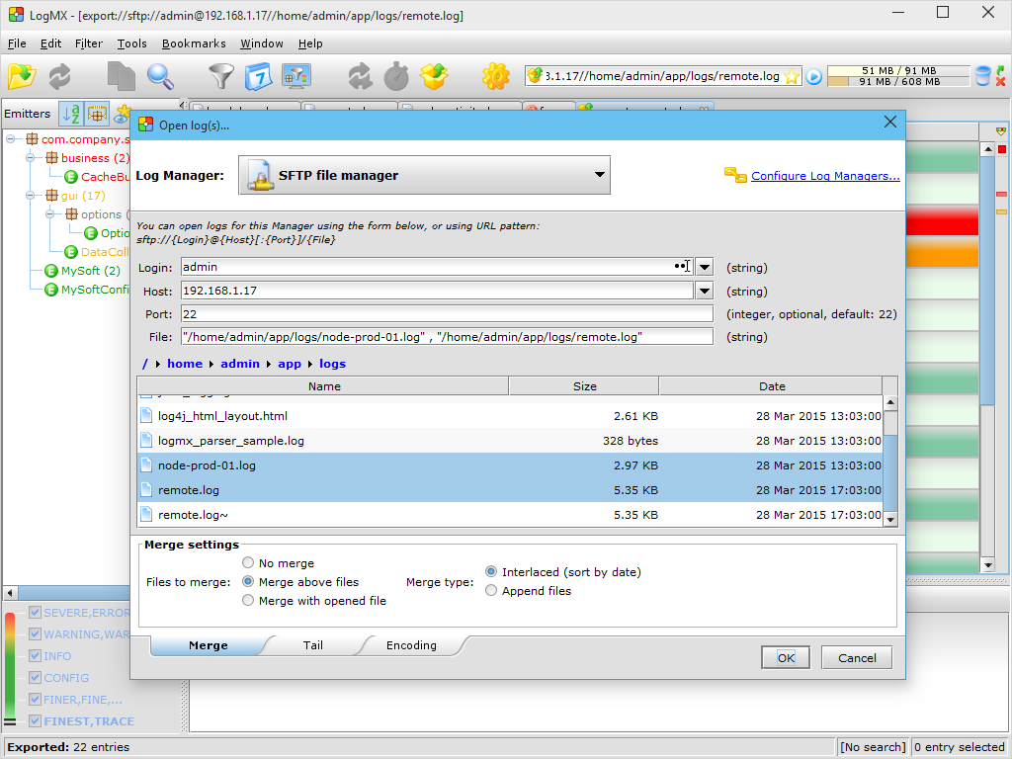The height and width of the screenshot is (759, 1012).
Task: Click the arrow after home in the breadcrumb
Action: click(211, 364)
